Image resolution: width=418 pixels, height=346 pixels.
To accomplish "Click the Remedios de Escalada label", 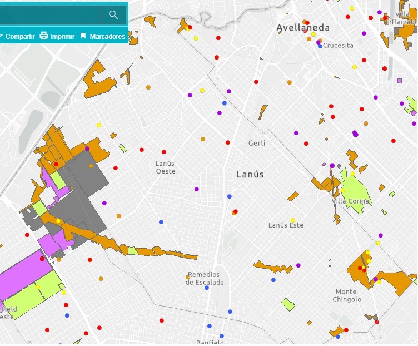I will pyautogui.click(x=204, y=278).
